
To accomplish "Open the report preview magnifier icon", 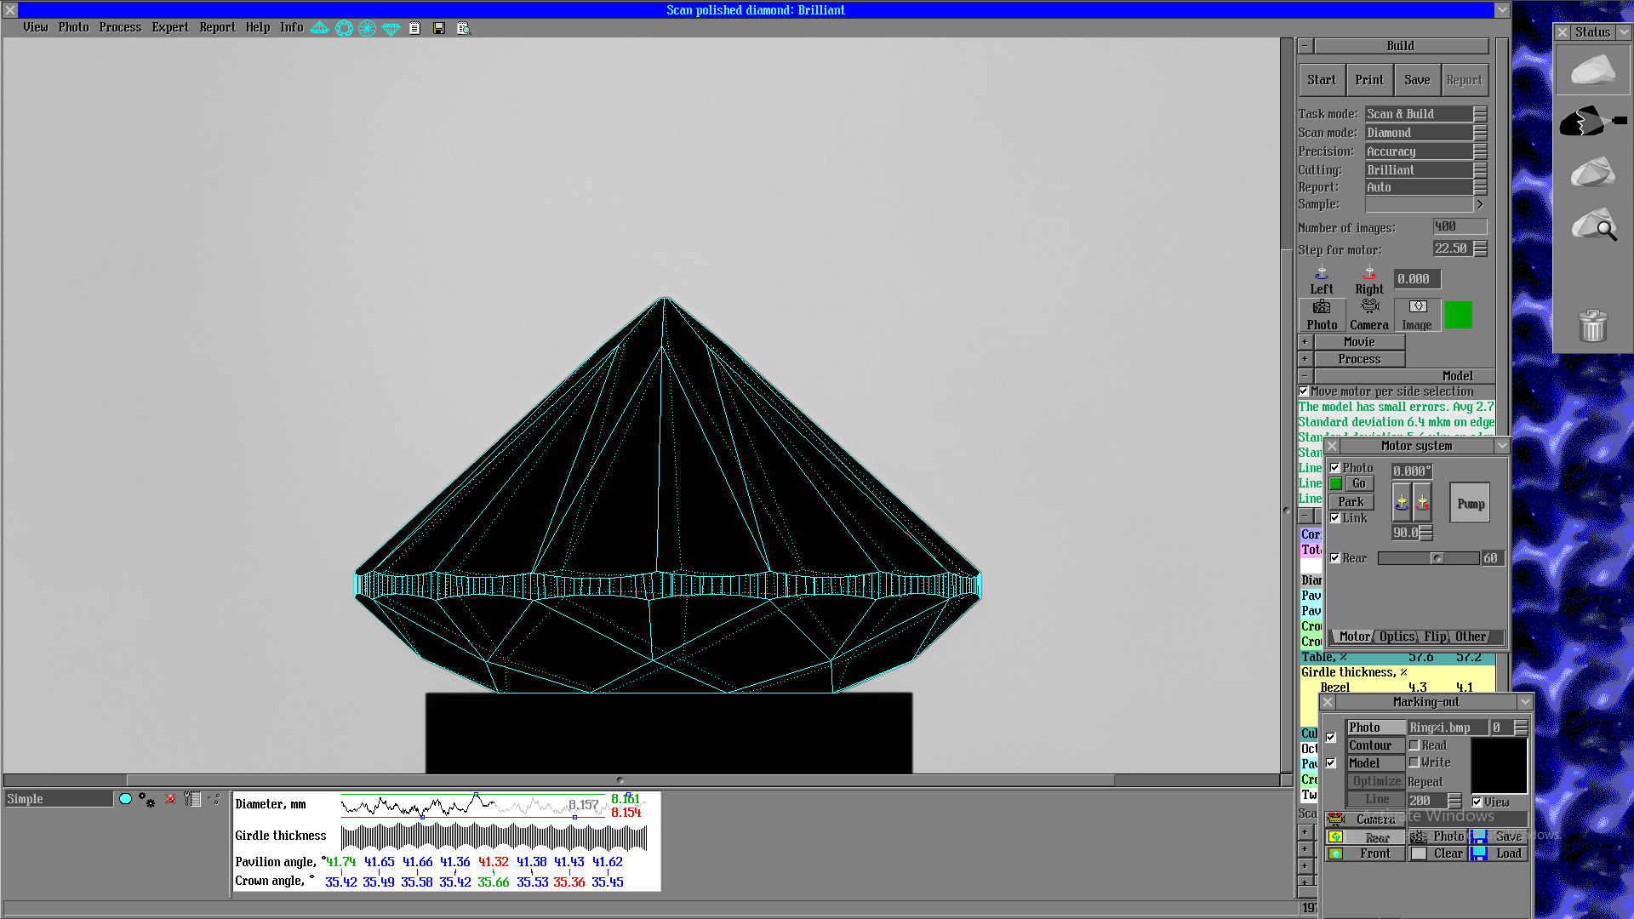I will pos(463,28).
